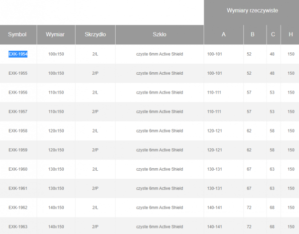Viewport: 299px width, 234px height.
Task: Click the highlighted EXK-1954 symbol cell
Action: tap(18, 54)
